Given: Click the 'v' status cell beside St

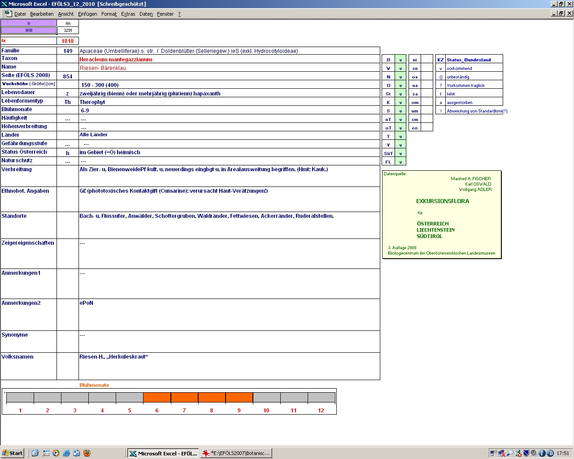Looking at the screenshot, I should [400, 94].
